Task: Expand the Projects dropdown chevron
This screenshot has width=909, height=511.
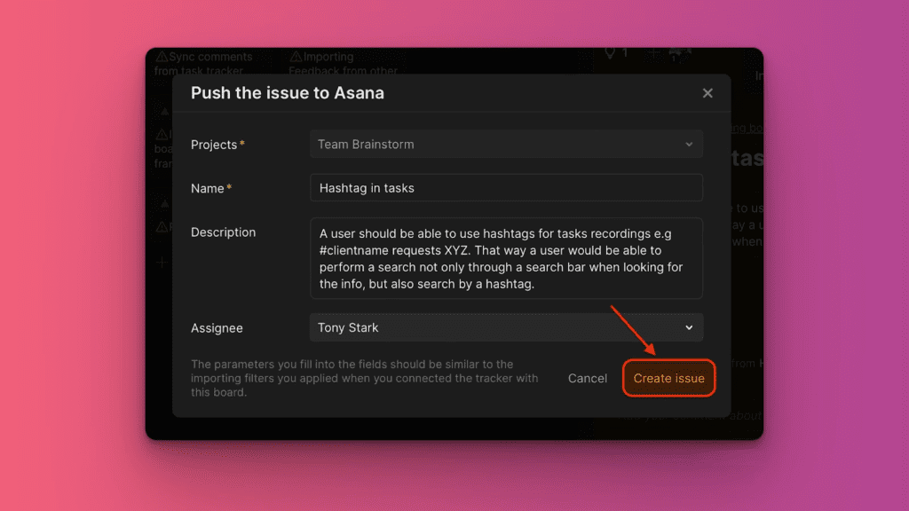Action: [x=689, y=145]
